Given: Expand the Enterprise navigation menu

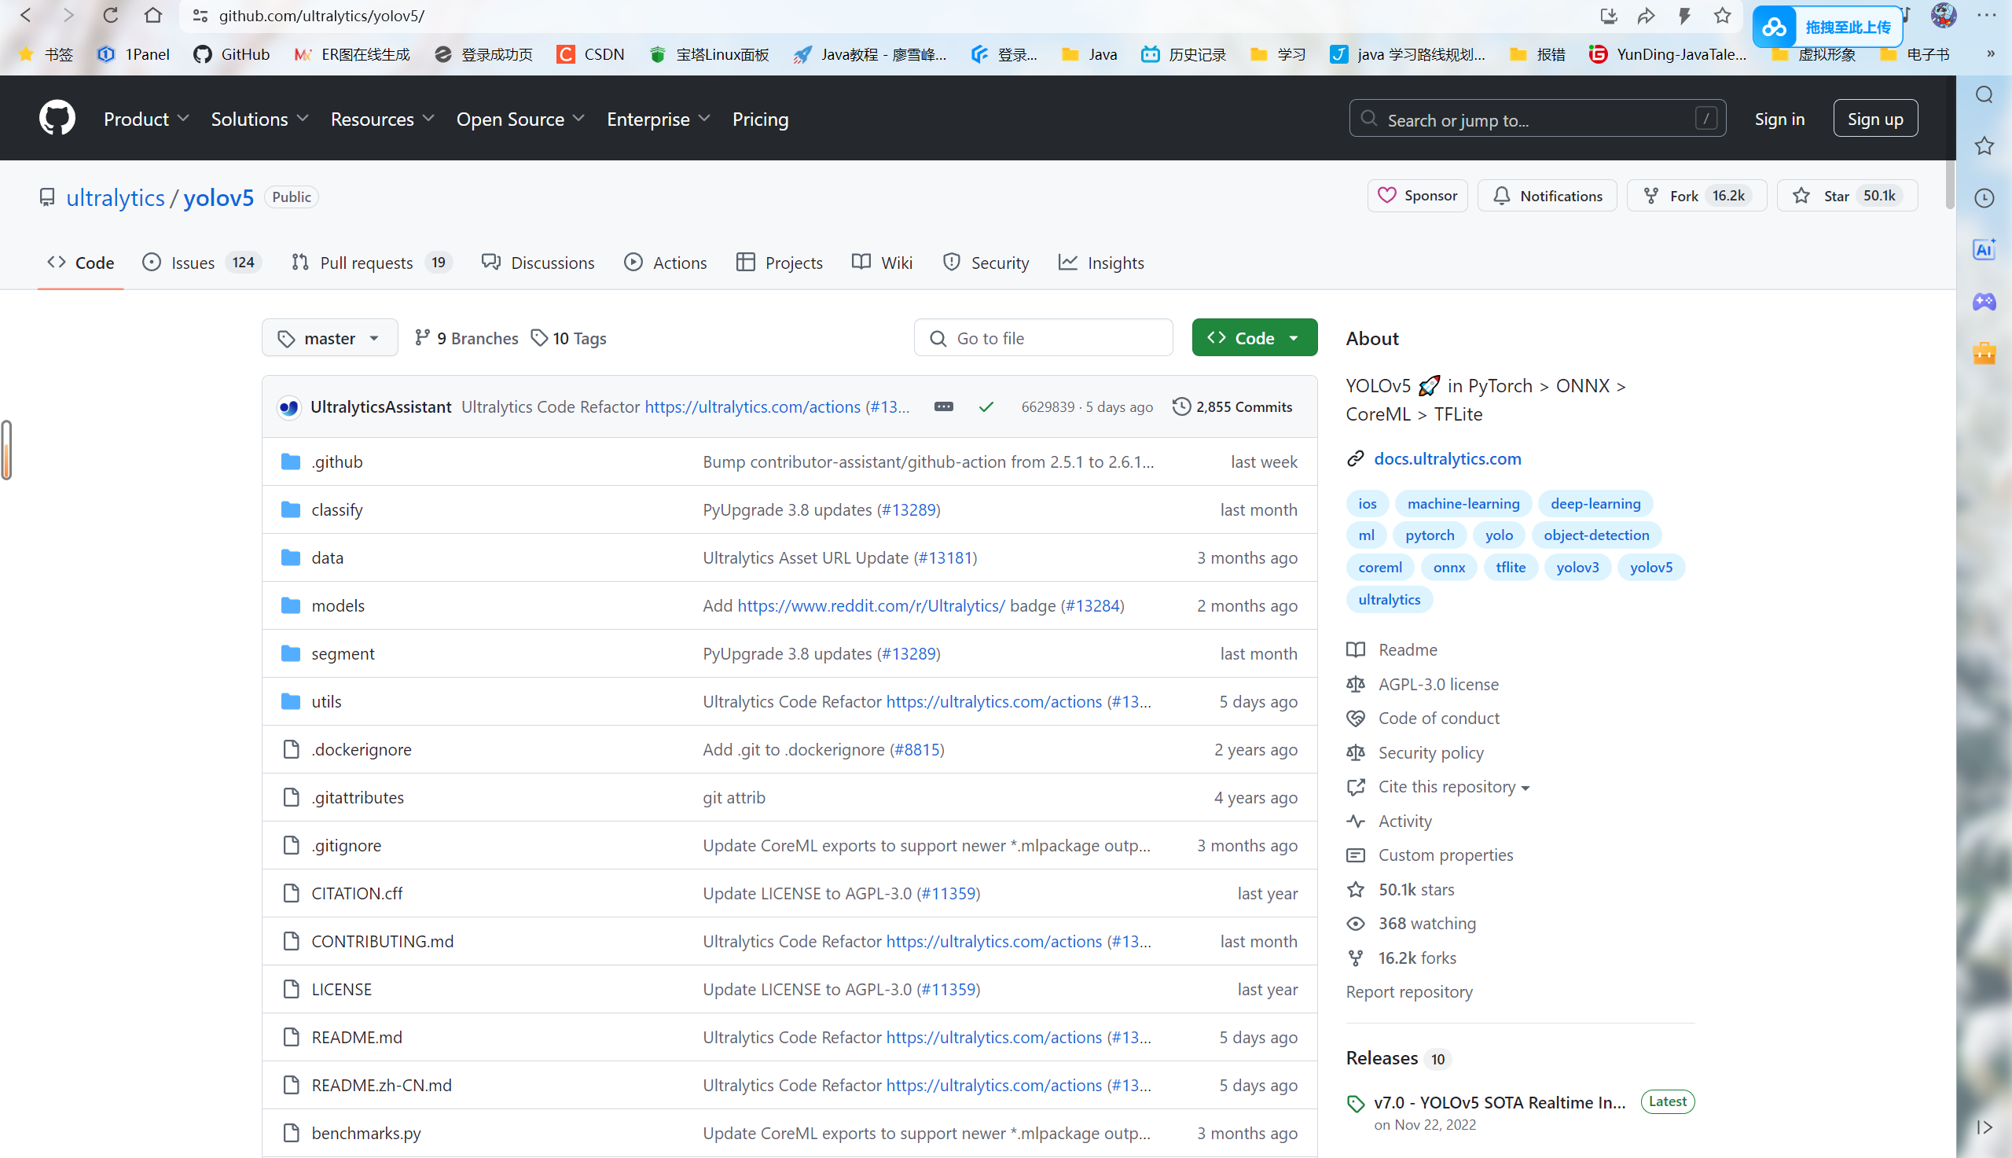Looking at the screenshot, I should 658,119.
